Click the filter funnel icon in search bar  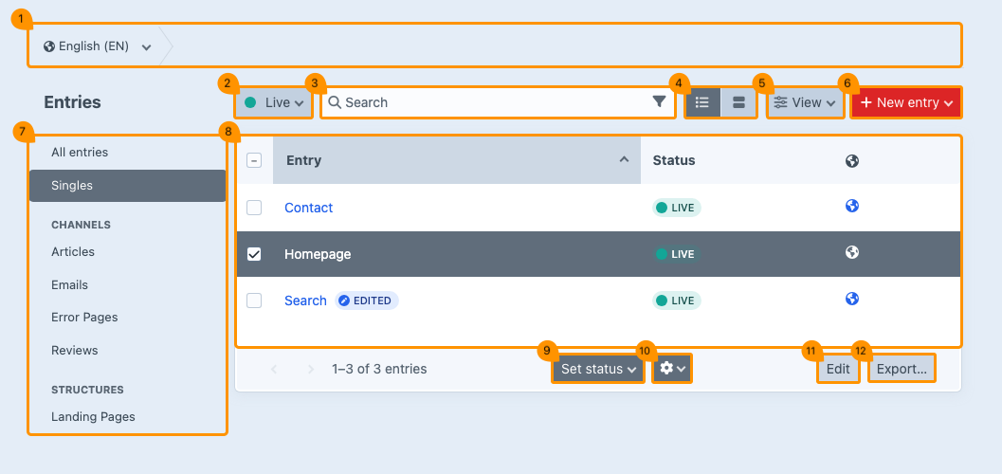pos(659,102)
